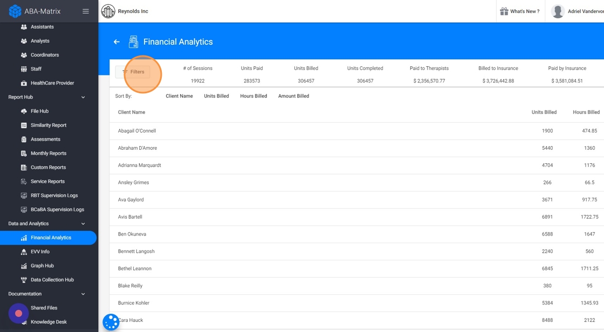Screen dimensions: 604x332
Task: Click the Service Reports icon
Action: 24,182
